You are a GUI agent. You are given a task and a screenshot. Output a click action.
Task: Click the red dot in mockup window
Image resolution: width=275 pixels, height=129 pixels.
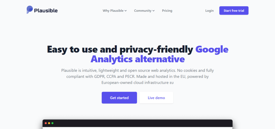46,123
